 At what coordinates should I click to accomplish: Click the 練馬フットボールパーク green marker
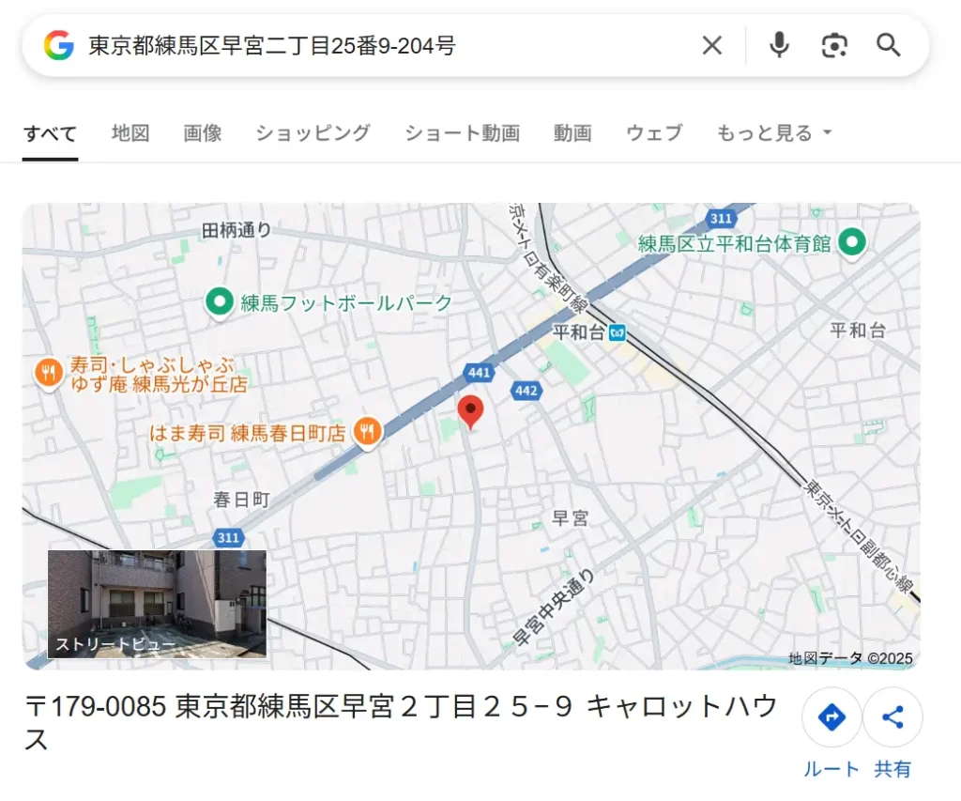tap(219, 302)
